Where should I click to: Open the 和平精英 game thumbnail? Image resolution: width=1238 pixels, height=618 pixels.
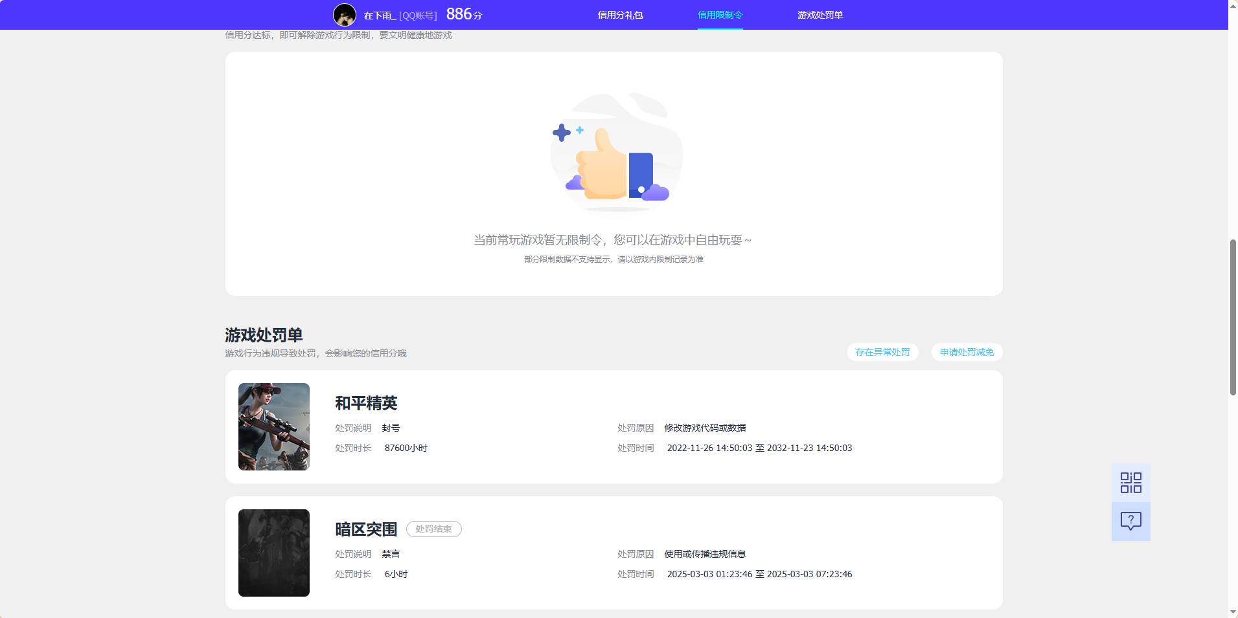pyautogui.click(x=274, y=426)
